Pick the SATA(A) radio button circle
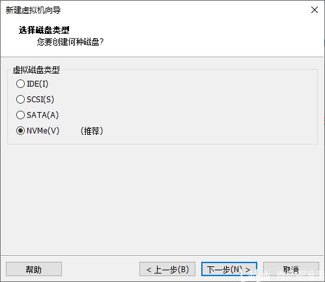This screenshot has width=325, height=282. click(20, 115)
